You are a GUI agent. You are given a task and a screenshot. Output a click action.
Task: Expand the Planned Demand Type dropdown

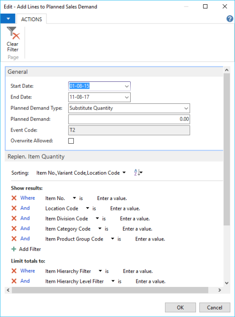click(186, 108)
